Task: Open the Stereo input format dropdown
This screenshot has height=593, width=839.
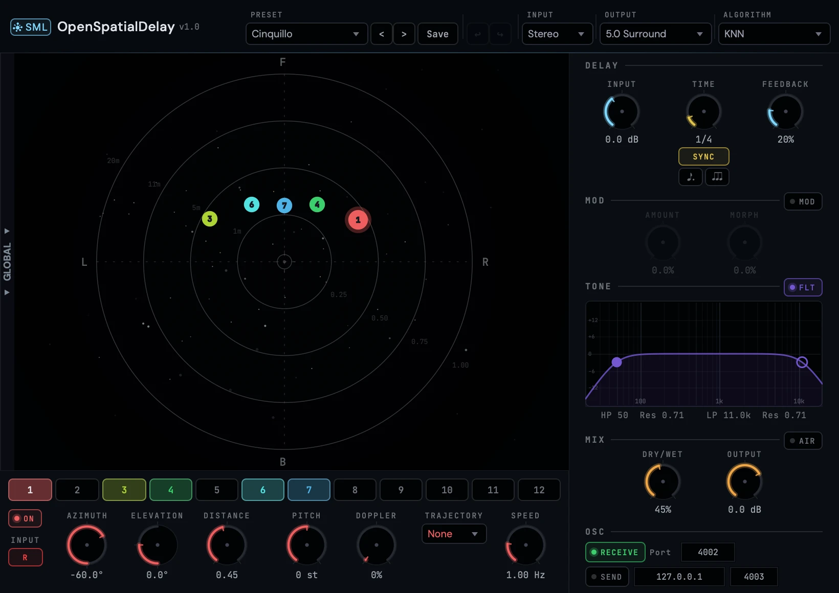Action: coord(557,34)
